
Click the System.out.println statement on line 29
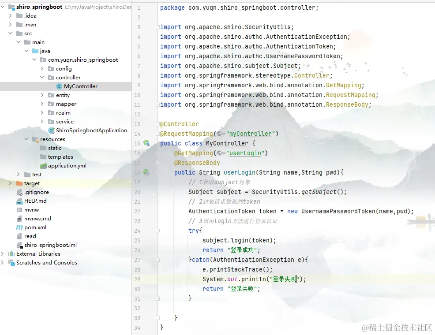point(254,279)
